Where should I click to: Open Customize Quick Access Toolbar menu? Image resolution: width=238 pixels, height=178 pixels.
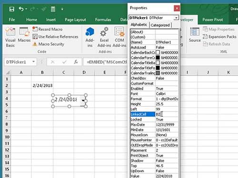62,9
